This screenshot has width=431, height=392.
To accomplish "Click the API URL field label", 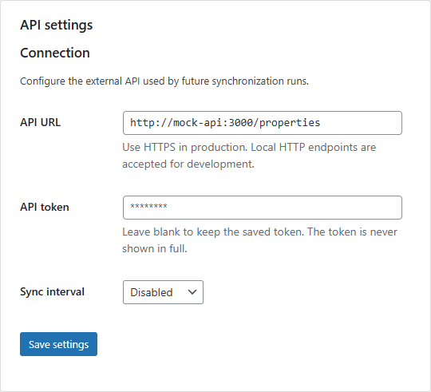I will (x=41, y=122).
